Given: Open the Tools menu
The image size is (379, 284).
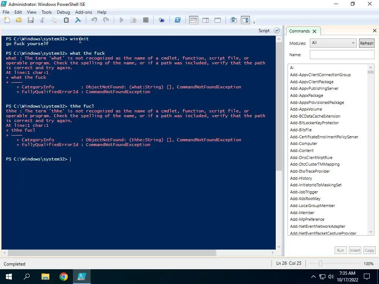Looking at the screenshot, I should tap(46, 12).
